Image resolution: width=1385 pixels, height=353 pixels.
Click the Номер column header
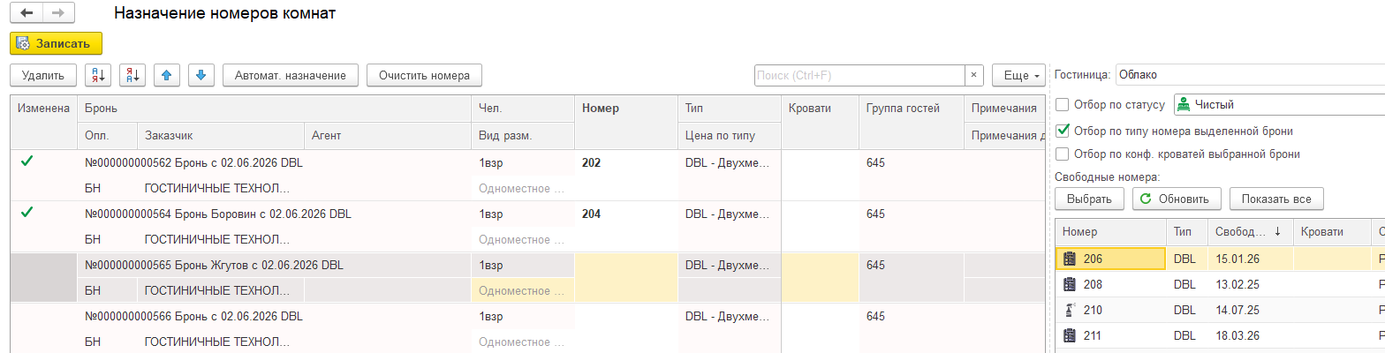[626, 122]
